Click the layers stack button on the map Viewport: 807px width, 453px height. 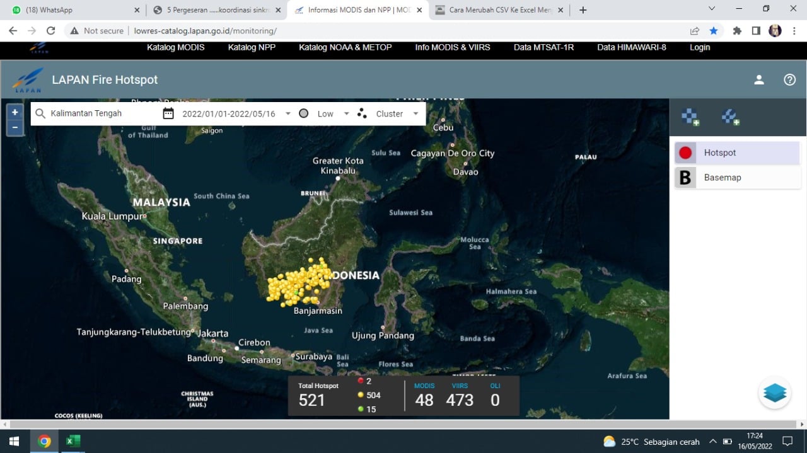pyautogui.click(x=774, y=393)
